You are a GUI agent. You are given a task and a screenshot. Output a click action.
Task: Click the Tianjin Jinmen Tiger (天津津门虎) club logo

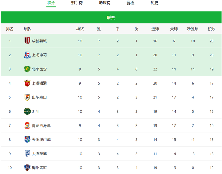click(x=27, y=139)
